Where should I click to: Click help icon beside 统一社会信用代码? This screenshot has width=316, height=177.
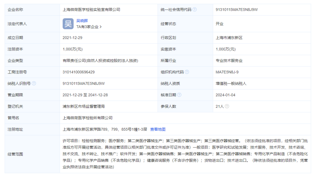click(x=195, y=9)
